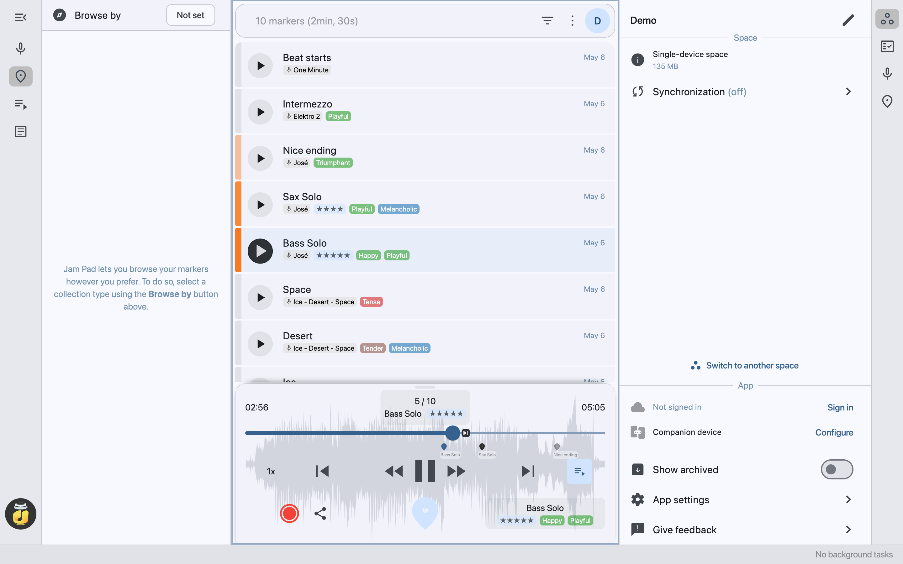This screenshot has height=564, width=903.
Task: Edit the Demo space name
Action: (848, 20)
